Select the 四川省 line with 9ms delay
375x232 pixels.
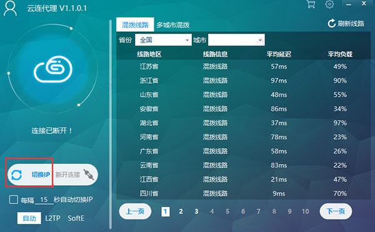point(244,193)
